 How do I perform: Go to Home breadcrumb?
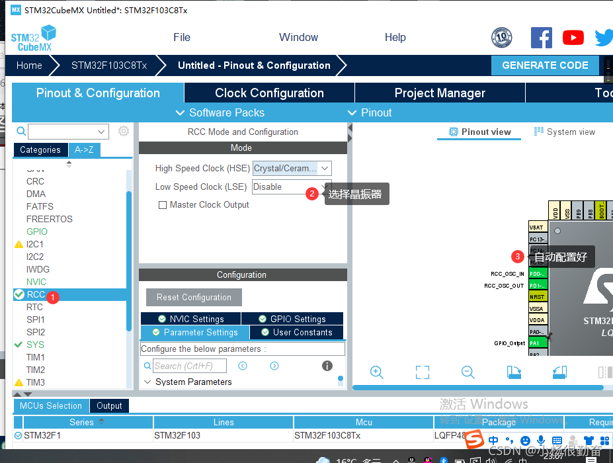[29, 65]
